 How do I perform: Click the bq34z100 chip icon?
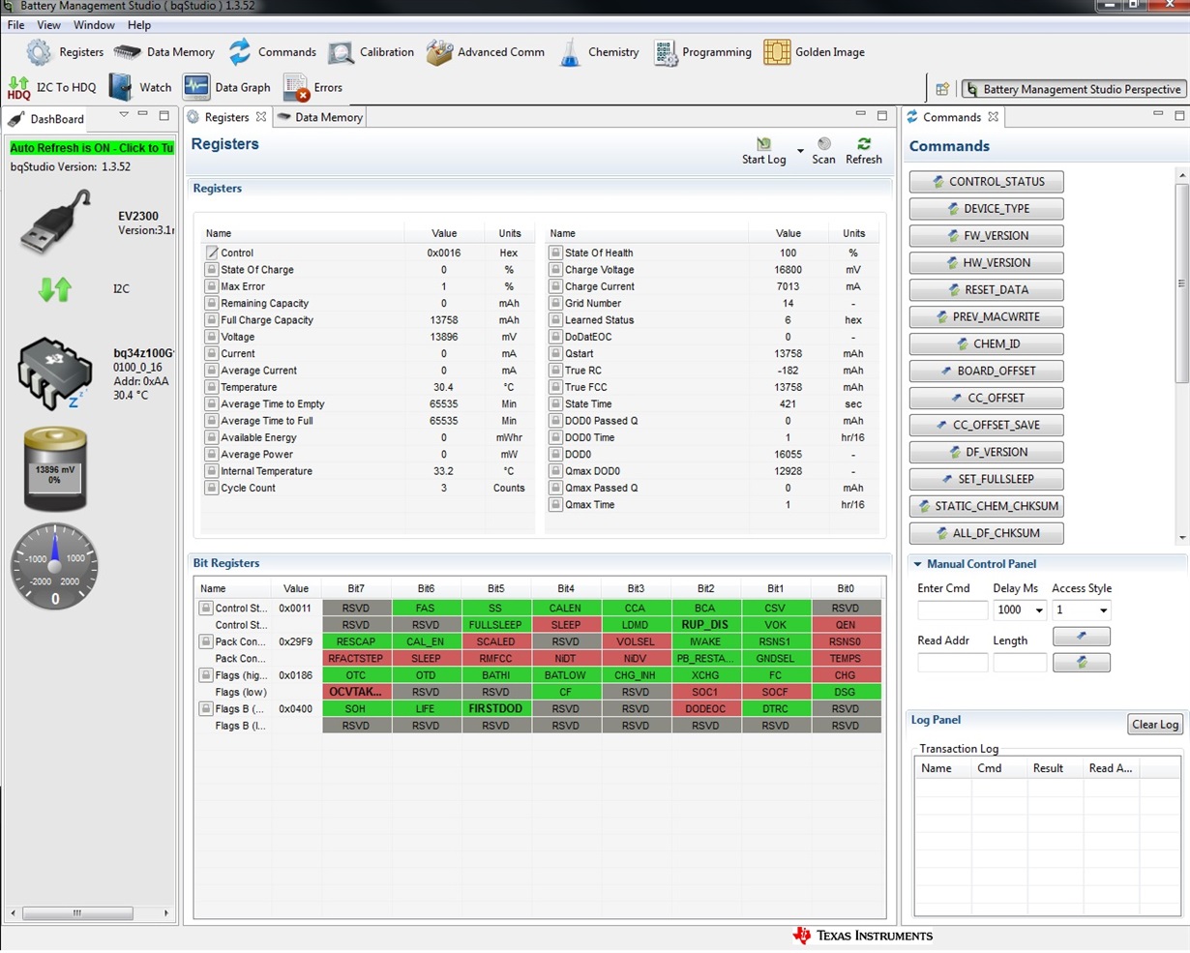tap(55, 373)
